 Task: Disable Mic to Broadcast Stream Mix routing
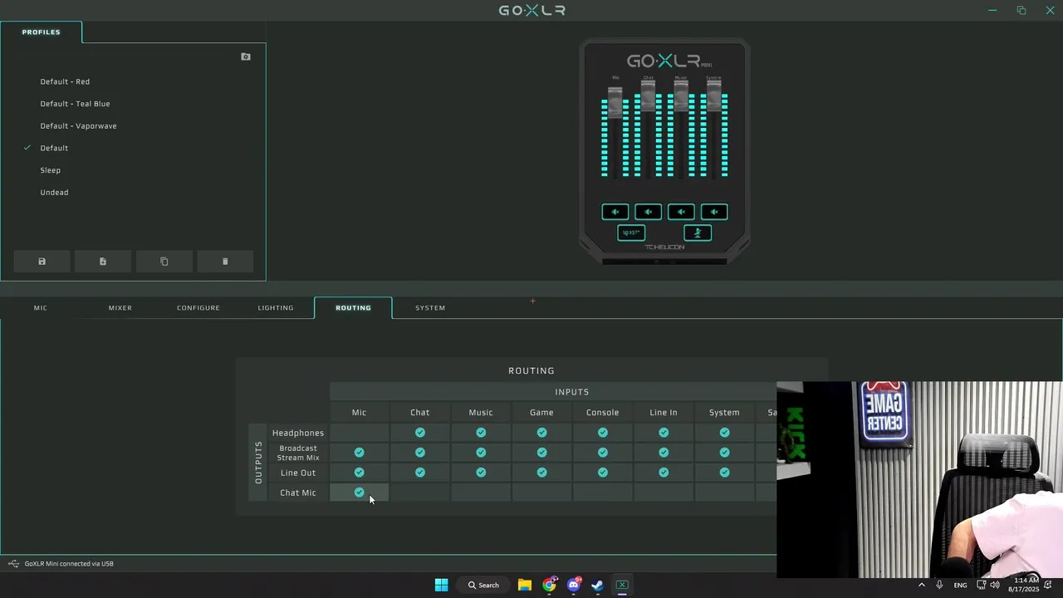point(359,453)
